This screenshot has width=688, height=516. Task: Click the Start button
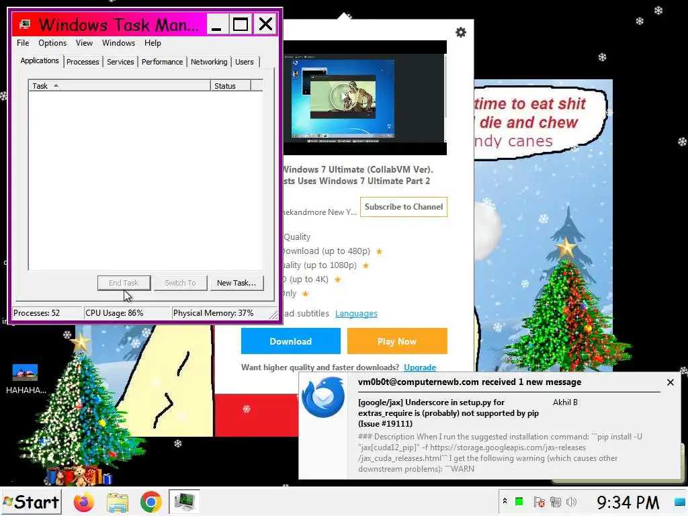31,502
